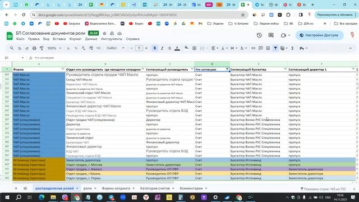Open the search menus magnifier tool
The image size is (359, 202).
tap(12, 48)
